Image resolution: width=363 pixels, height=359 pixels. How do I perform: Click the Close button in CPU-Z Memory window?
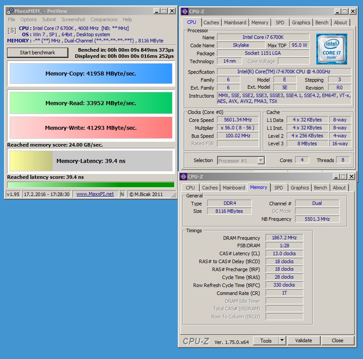coord(337,341)
